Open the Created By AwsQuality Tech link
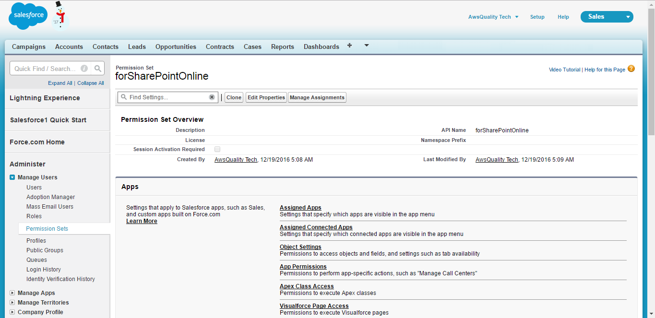 point(236,160)
